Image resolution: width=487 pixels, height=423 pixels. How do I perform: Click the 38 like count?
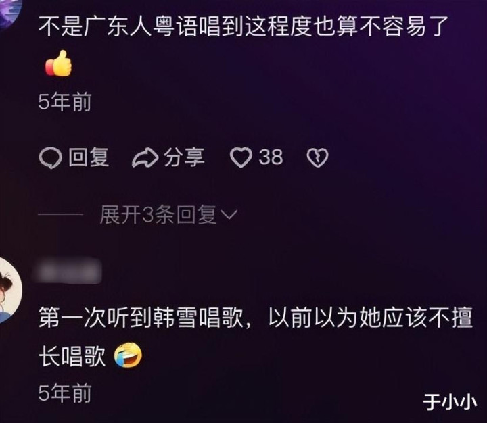(271, 157)
